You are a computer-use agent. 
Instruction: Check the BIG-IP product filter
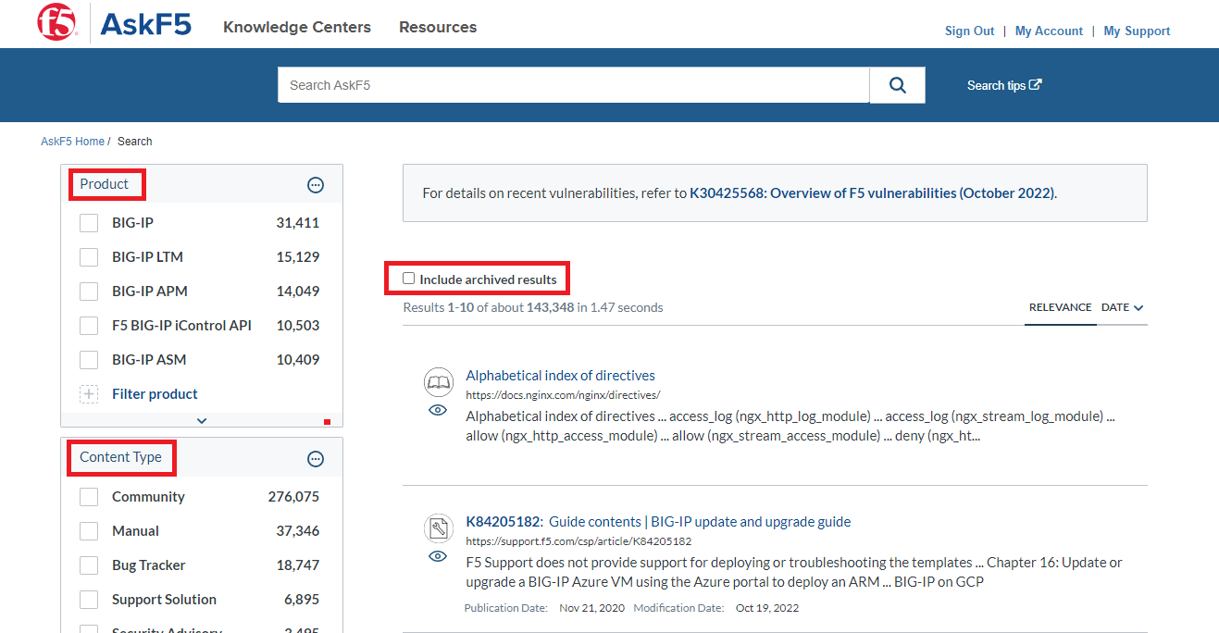click(x=89, y=223)
